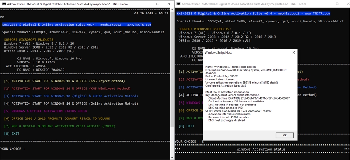Minimize the left console window
This screenshot has height=160, width=350.
point(147,4)
